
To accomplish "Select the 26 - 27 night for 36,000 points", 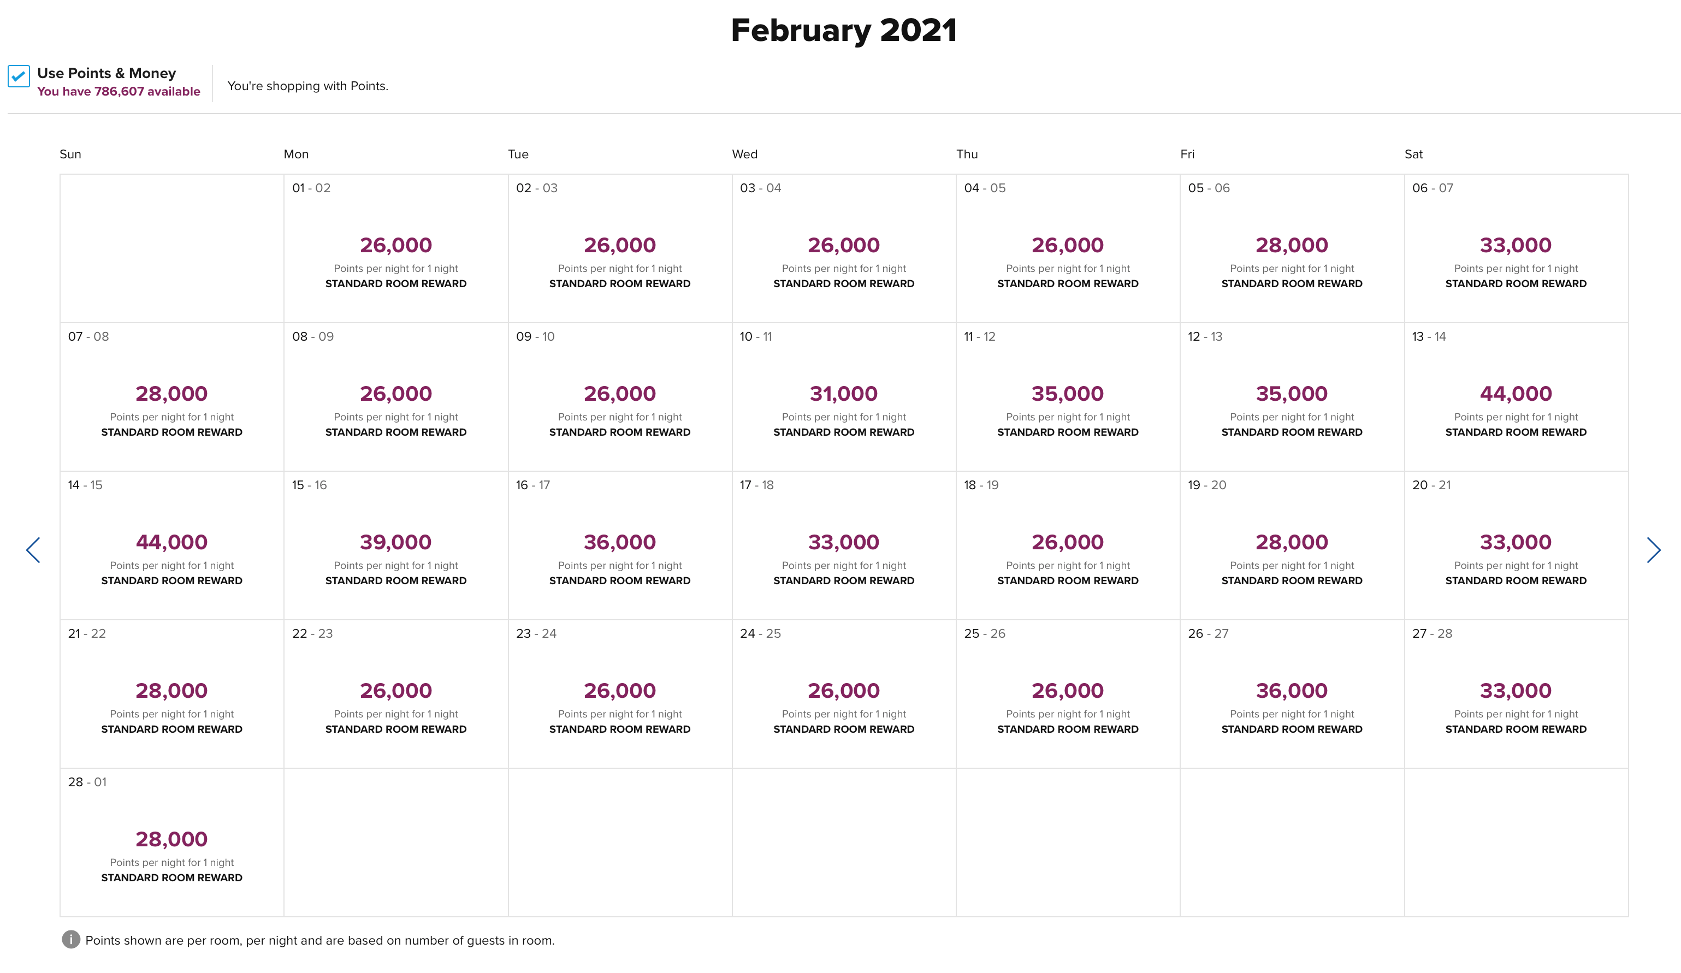I will tap(1292, 694).
